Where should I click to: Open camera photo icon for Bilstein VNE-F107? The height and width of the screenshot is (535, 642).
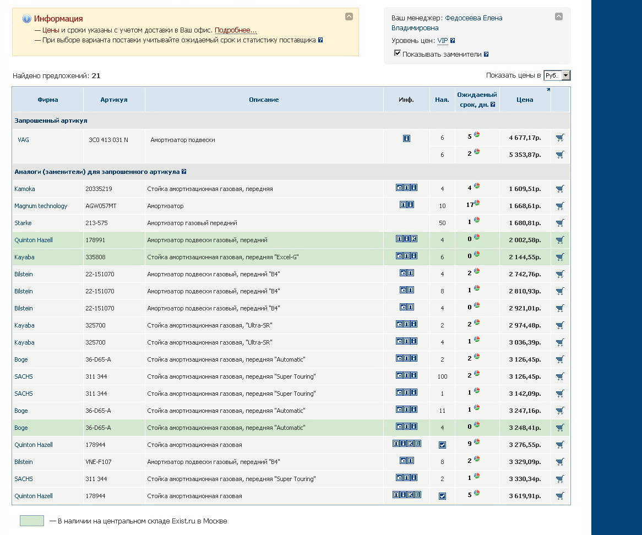[x=403, y=461]
